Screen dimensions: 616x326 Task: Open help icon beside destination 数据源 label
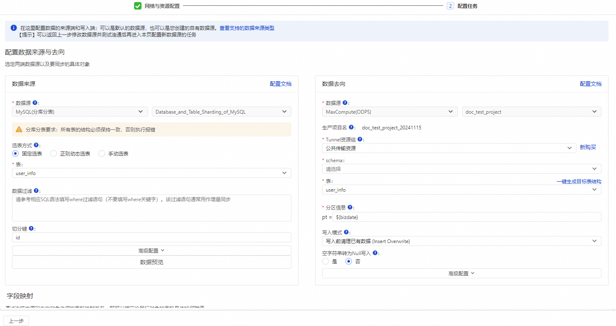345,103
